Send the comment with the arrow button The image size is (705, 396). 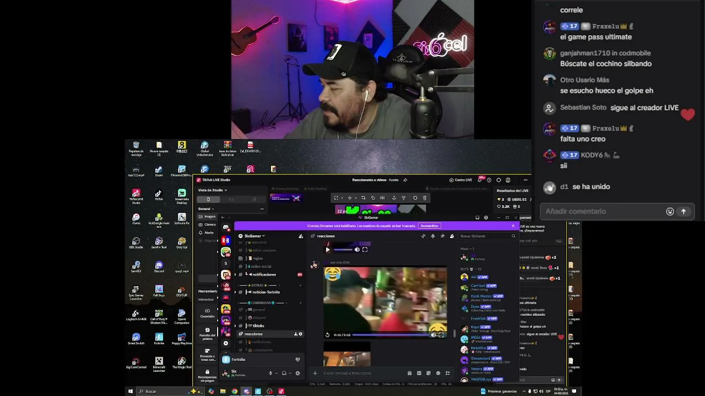pos(684,212)
